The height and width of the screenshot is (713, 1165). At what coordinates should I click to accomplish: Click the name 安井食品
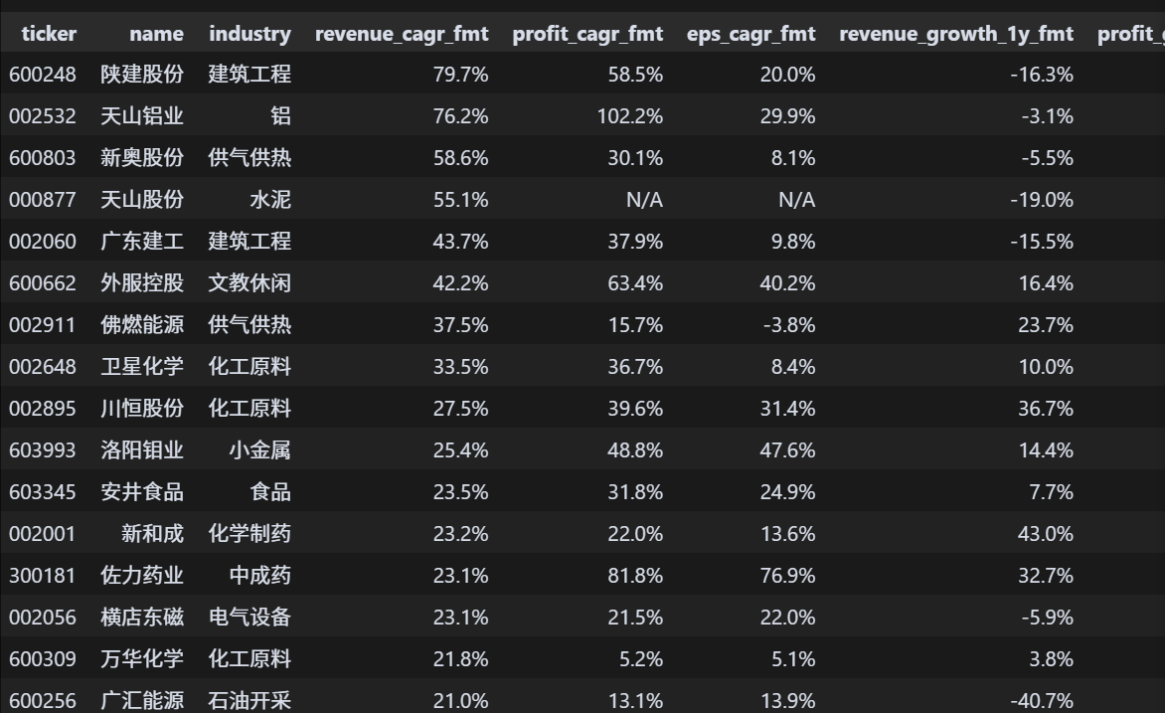[142, 491]
